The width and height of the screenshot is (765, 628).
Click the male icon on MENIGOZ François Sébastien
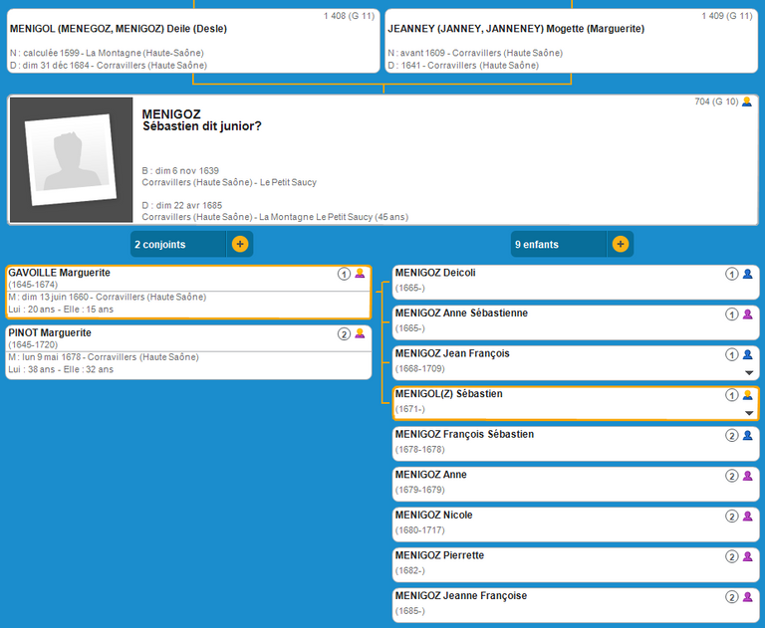click(747, 435)
